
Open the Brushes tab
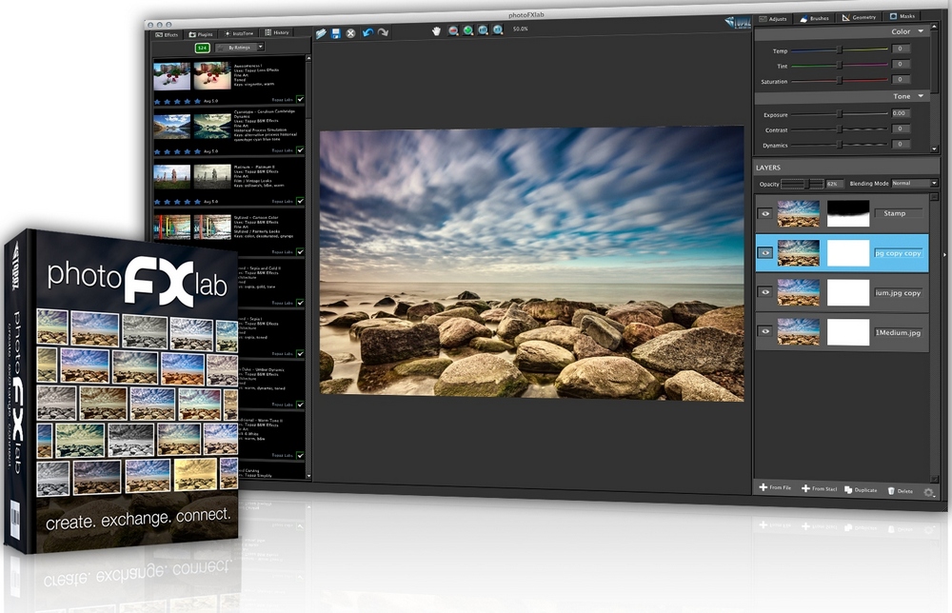(814, 18)
